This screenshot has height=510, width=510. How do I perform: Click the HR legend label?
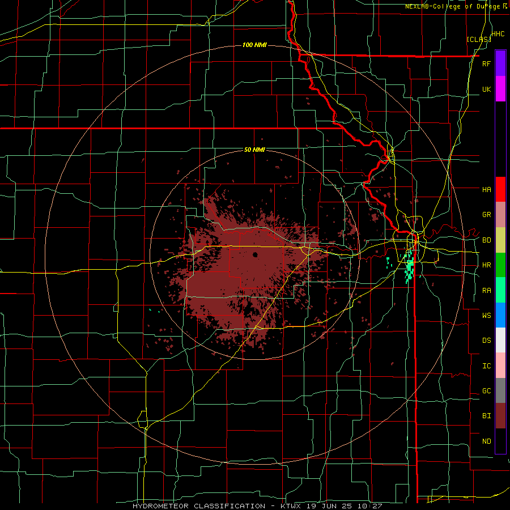click(x=486, y=265)
